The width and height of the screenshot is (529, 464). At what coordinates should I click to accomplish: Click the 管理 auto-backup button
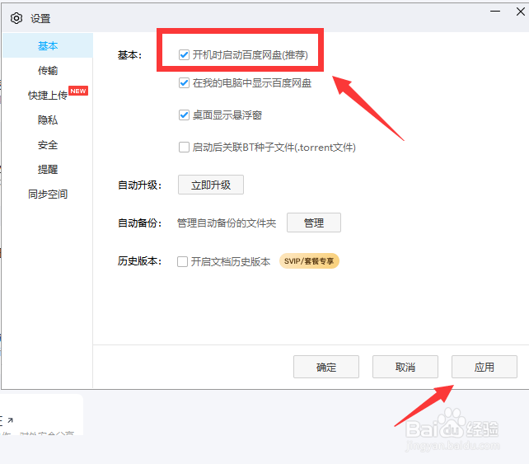click(314, 223)
